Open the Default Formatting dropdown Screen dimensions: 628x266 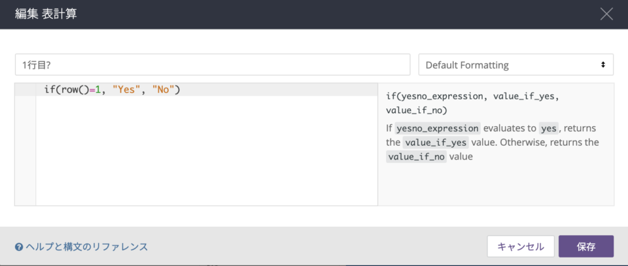point(516,65)
